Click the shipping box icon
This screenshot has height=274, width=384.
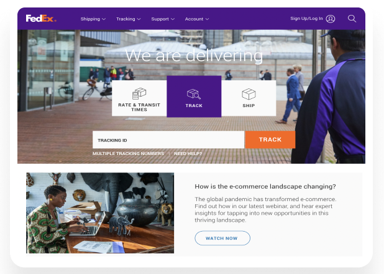pyautogui.click(x=249, y=94)
